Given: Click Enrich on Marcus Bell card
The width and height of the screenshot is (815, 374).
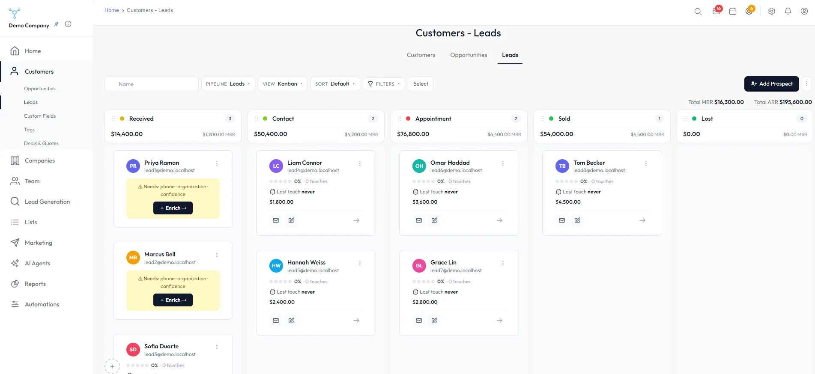Looking at the screenshot, I should tap(173, 300).
